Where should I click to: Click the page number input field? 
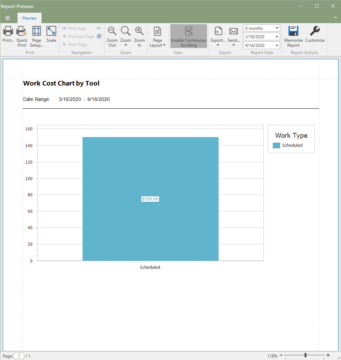[19, 356]
